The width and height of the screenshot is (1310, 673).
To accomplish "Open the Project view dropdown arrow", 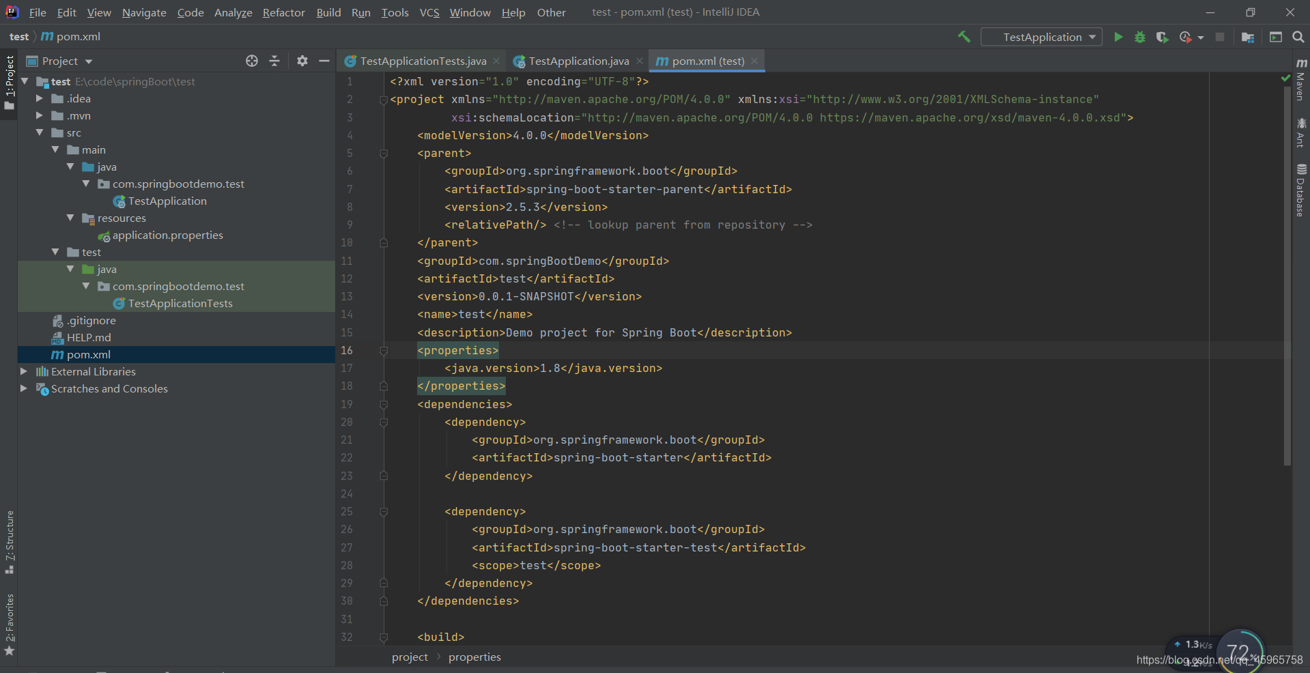I will 89,61.
